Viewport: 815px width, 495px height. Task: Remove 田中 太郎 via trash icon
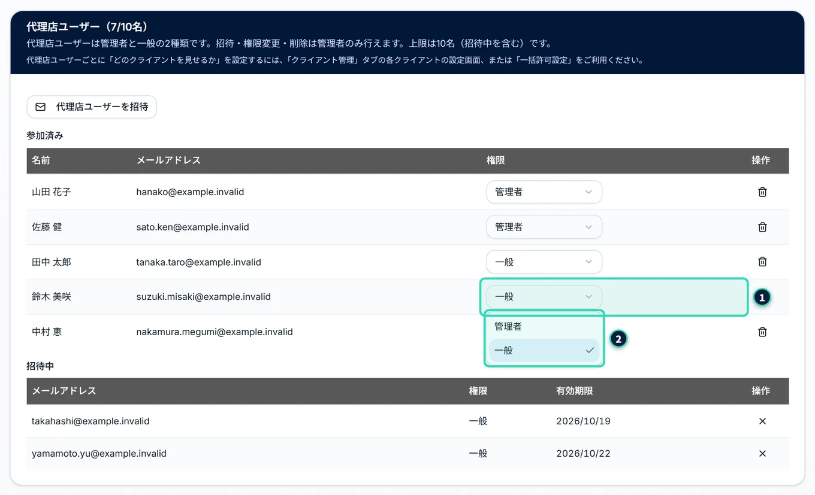(762, 262)
